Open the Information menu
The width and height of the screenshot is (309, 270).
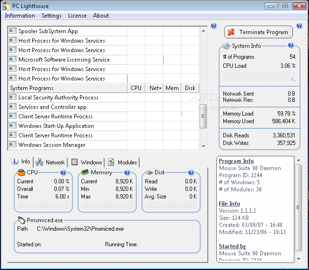(x=20, y=16)
